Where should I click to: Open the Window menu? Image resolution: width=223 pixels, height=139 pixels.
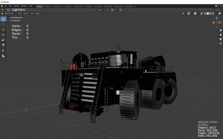24,6
